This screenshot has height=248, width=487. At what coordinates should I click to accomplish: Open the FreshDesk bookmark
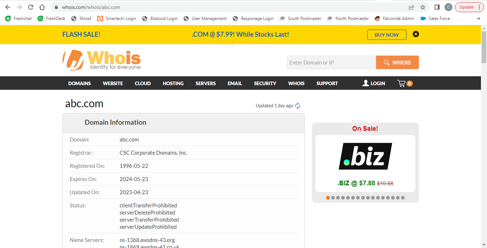click(x=51, y=19)
